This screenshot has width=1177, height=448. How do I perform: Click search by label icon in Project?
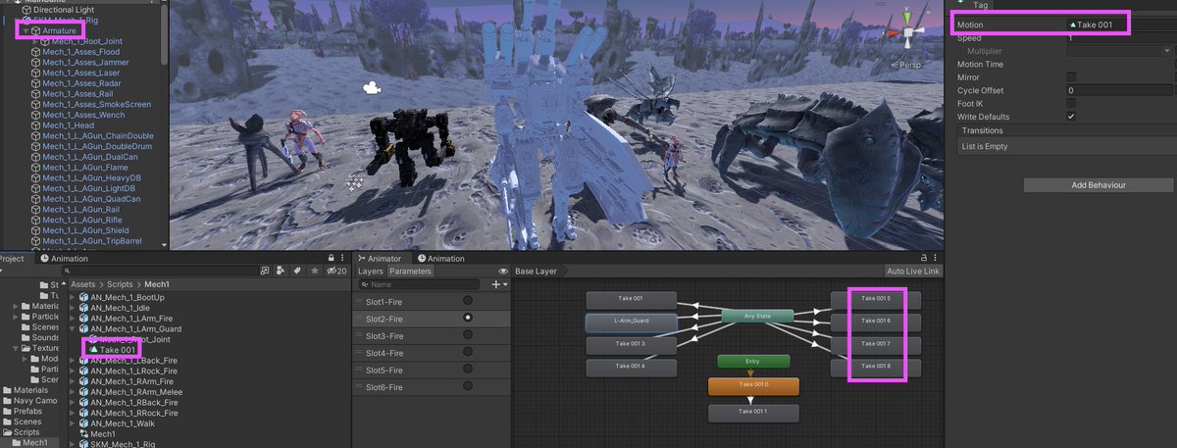(x=299, y=271)
